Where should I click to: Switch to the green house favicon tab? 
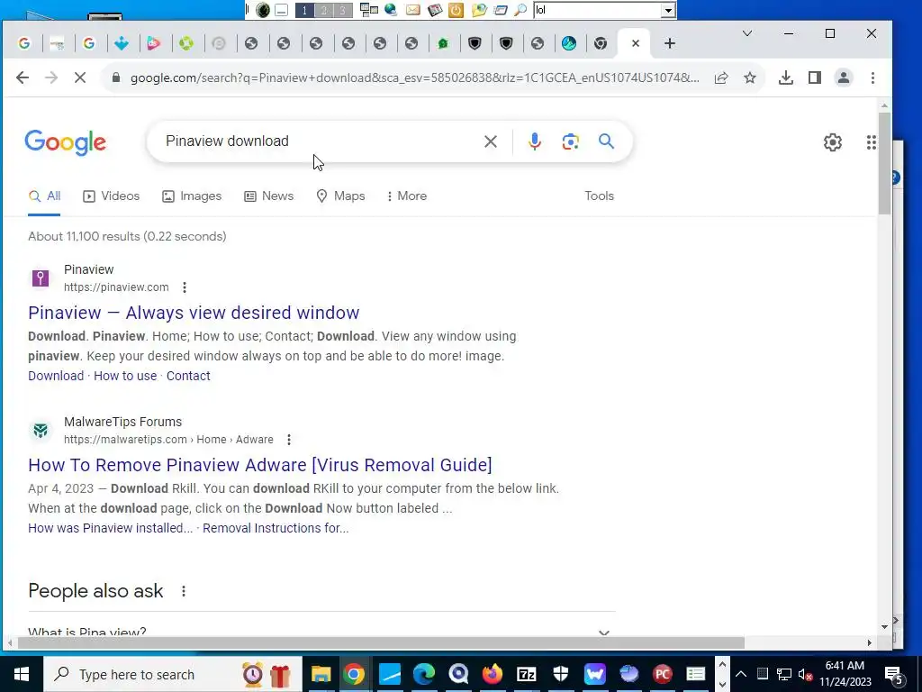point(443,43)
